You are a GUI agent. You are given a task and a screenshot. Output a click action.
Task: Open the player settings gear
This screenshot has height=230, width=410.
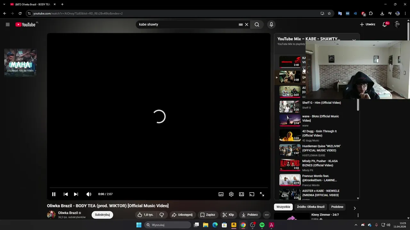coord(231,194)
